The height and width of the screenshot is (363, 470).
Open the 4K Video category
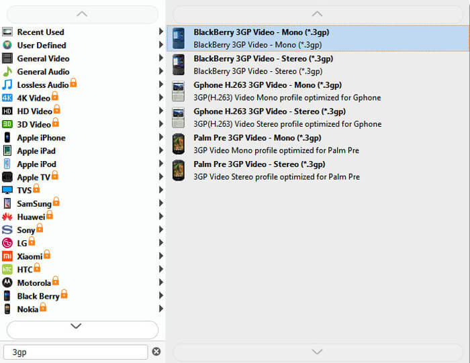tap(83, 98)
